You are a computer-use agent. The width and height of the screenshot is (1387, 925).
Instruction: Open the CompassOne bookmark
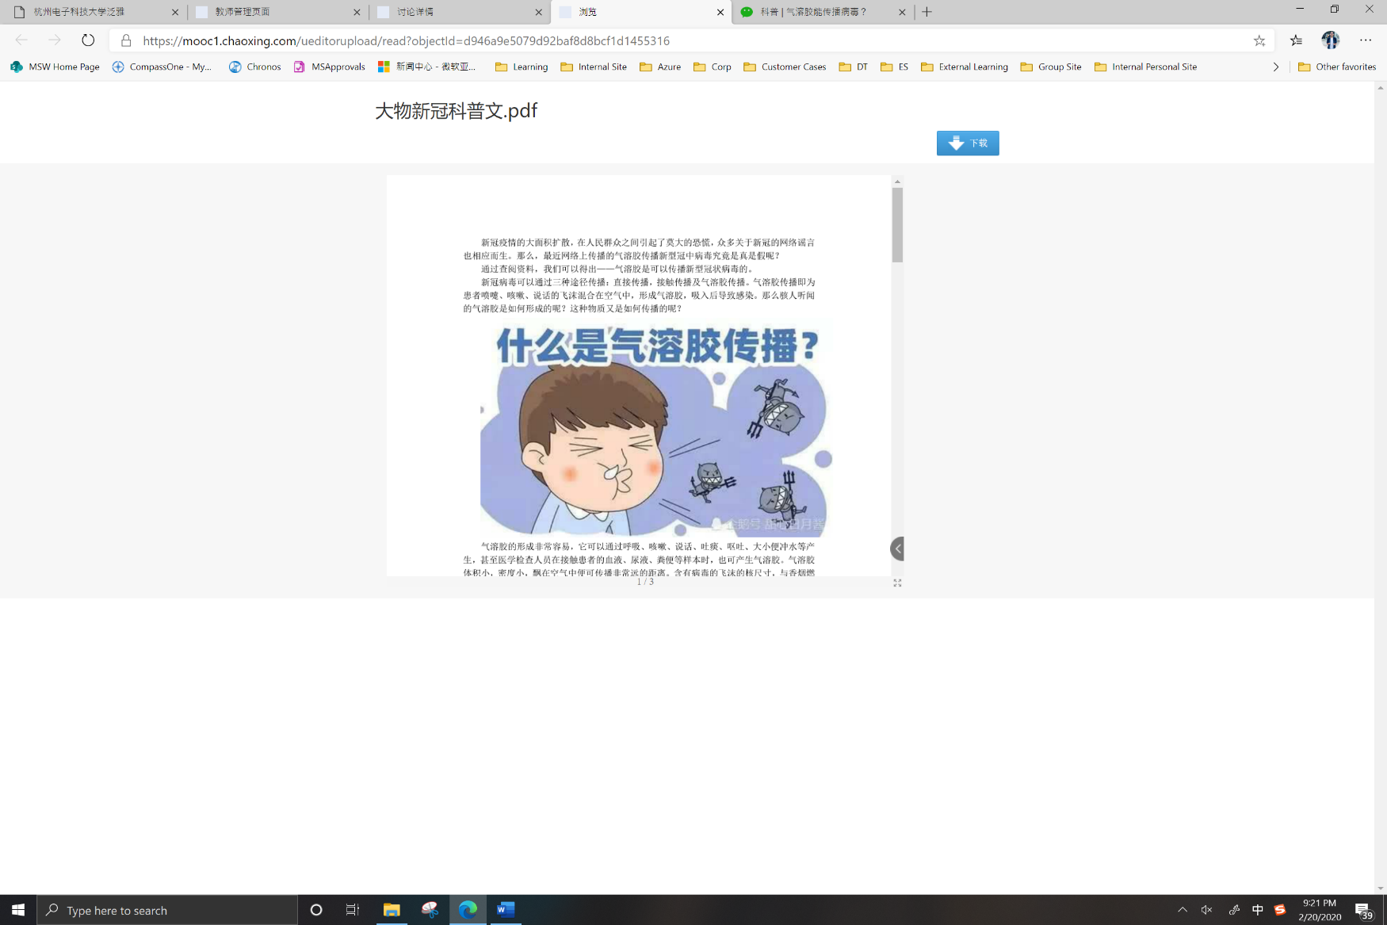click(162, 67)
